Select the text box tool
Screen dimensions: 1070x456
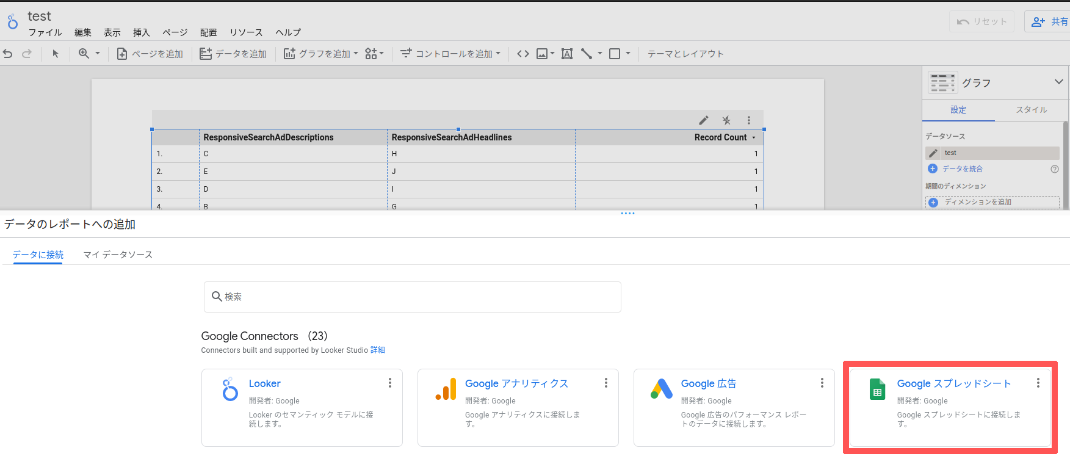(x=567, y=54)
